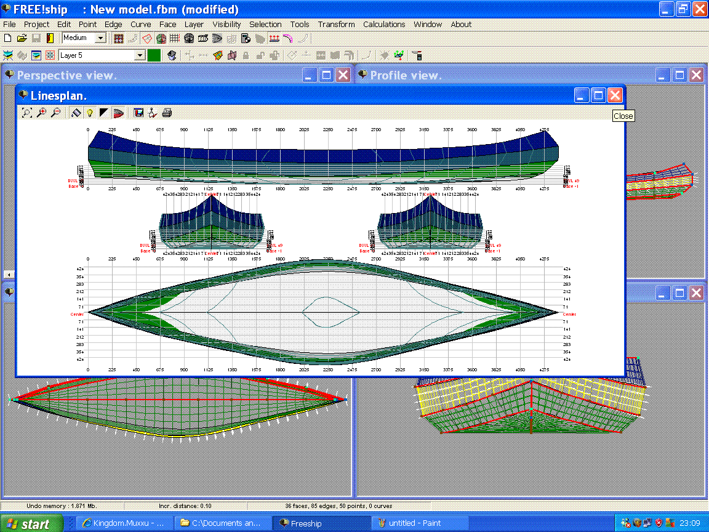The image size is (709, 532).
Task: Switch to Kingdom.Muxxu taskbar button
Action: (x=124, y=523)
